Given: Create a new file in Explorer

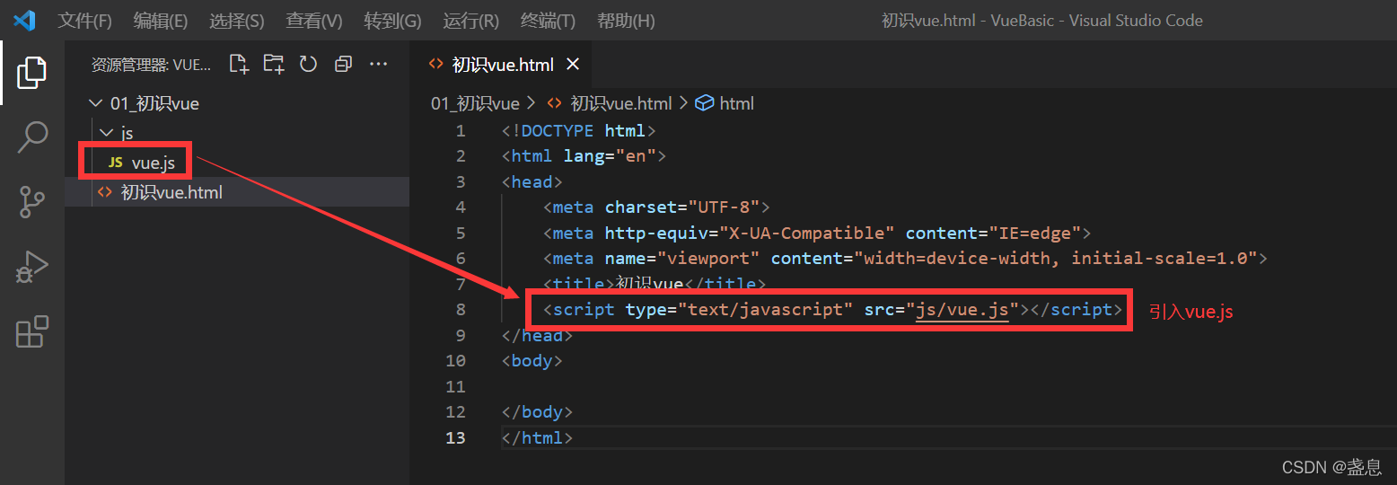Looking at the screenshot, I should pyautogui.click(x=238, y=64).
